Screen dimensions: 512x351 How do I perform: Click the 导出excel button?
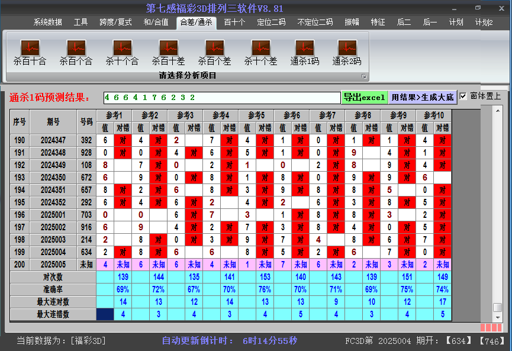pyautogui.click(x=365, y=97)
